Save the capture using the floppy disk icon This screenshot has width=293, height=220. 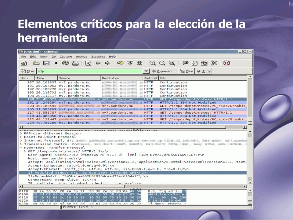click(46, 63)
